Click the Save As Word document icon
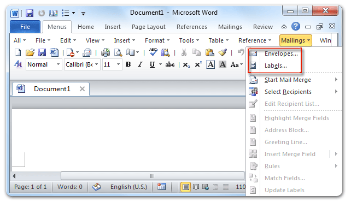 tap(54, 52)
